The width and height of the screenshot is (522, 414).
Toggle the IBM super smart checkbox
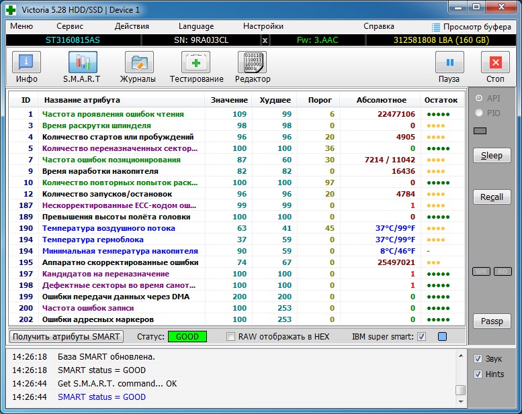421,337
